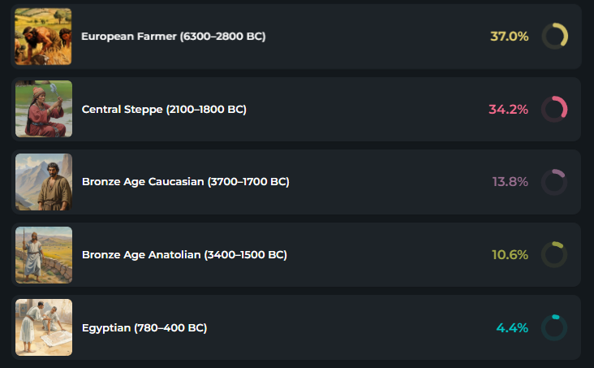Click the Egyptian illustration thumbnail
The width and height of the screenshot is (594, 368).
coord(43,327)
